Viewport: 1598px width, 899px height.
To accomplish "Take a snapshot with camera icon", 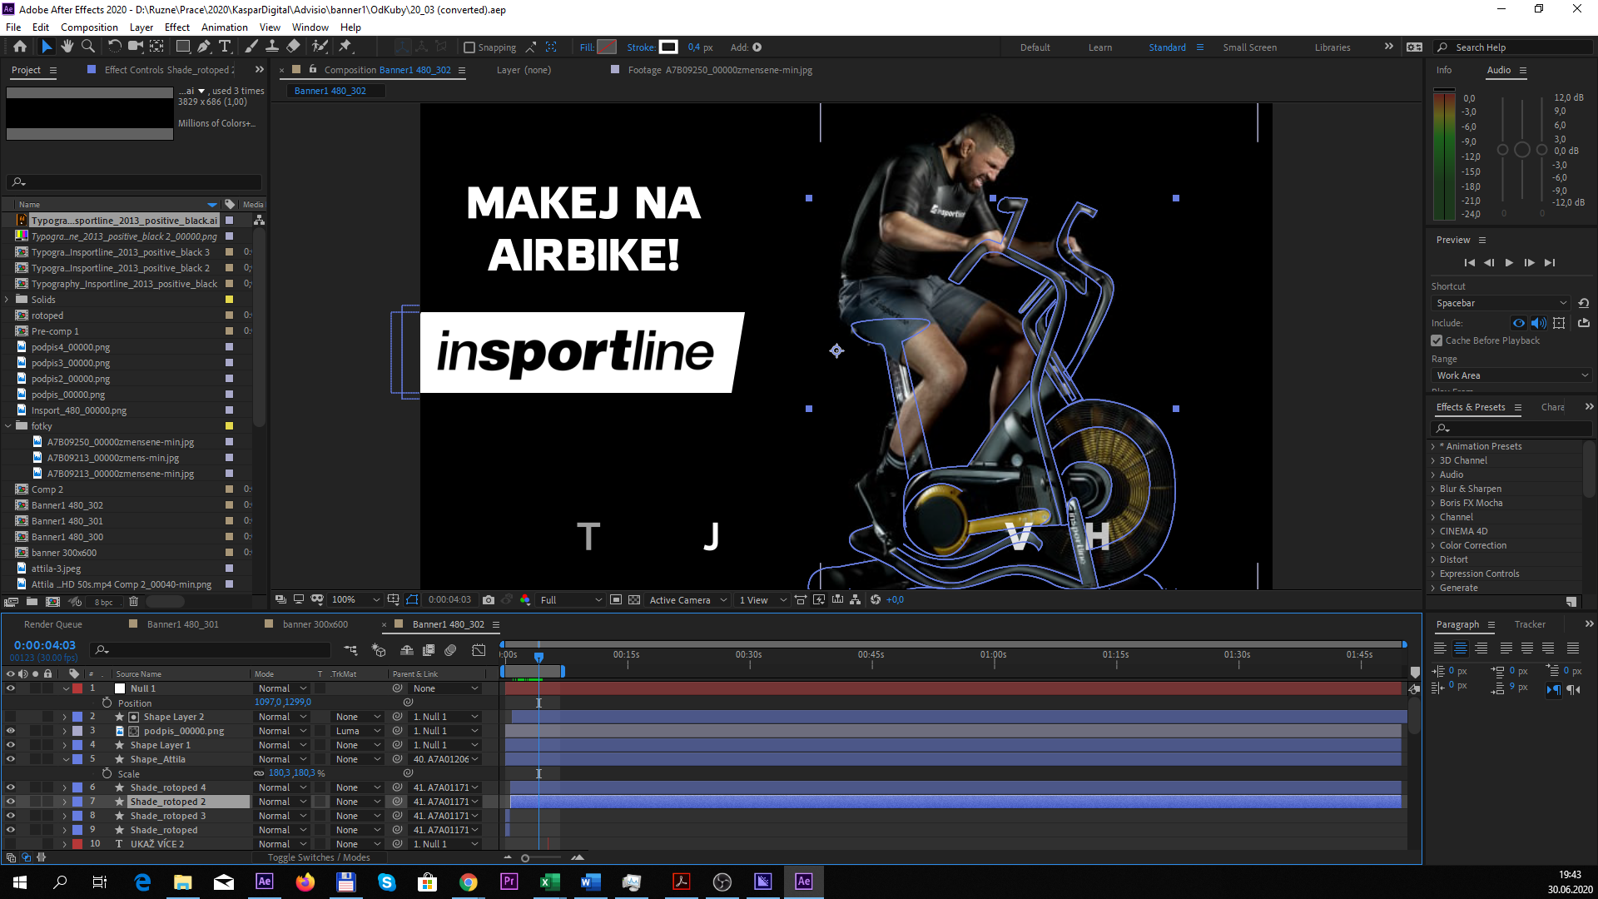I will pyautogui.click(x=489, y=600).
